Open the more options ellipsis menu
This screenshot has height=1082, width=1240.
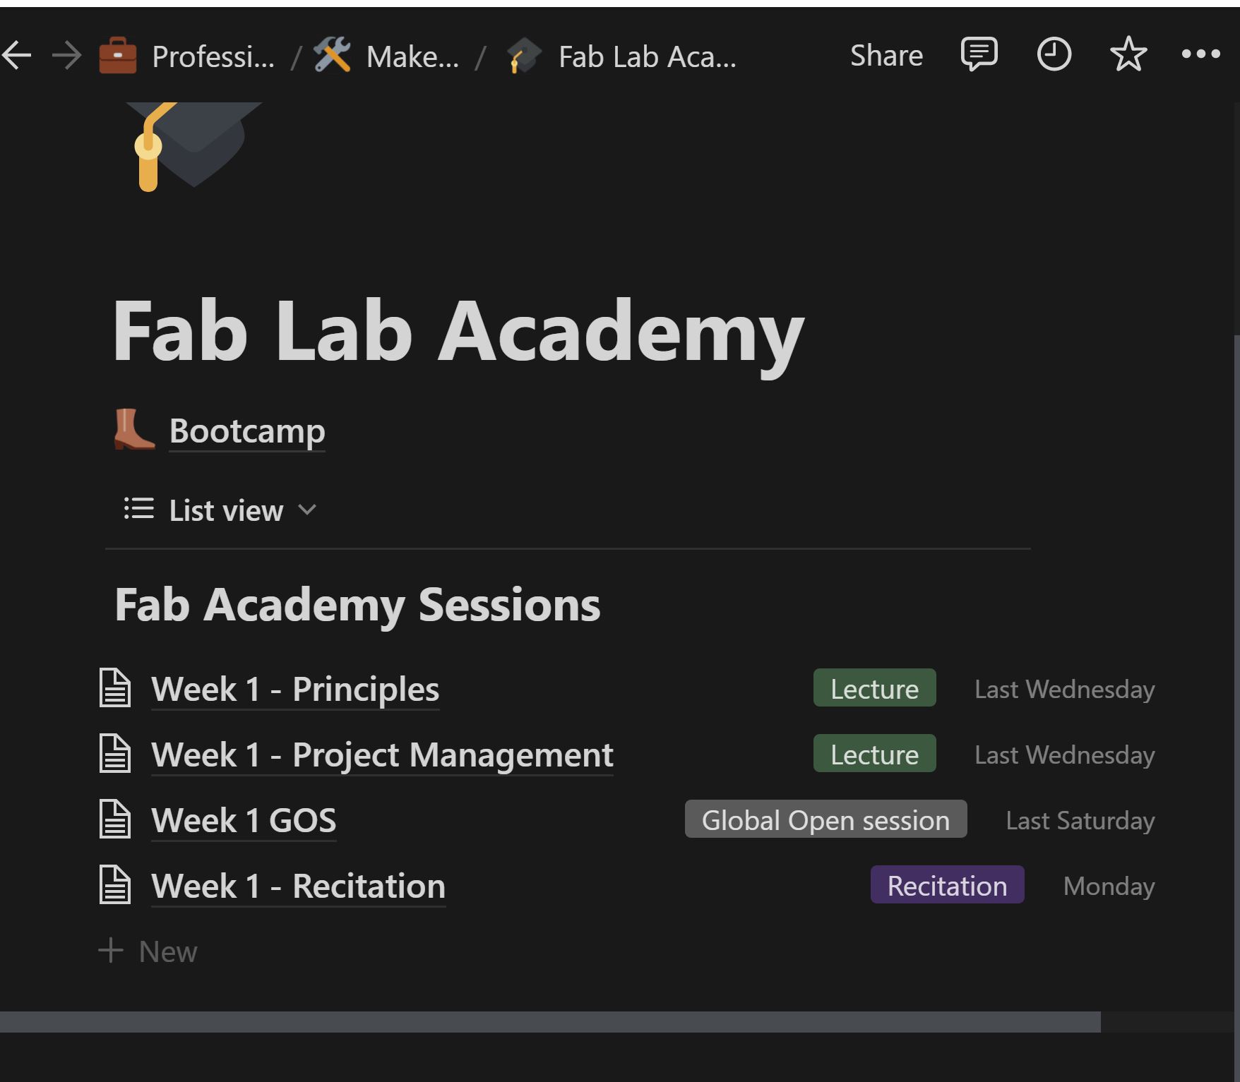click(1201, 54)
